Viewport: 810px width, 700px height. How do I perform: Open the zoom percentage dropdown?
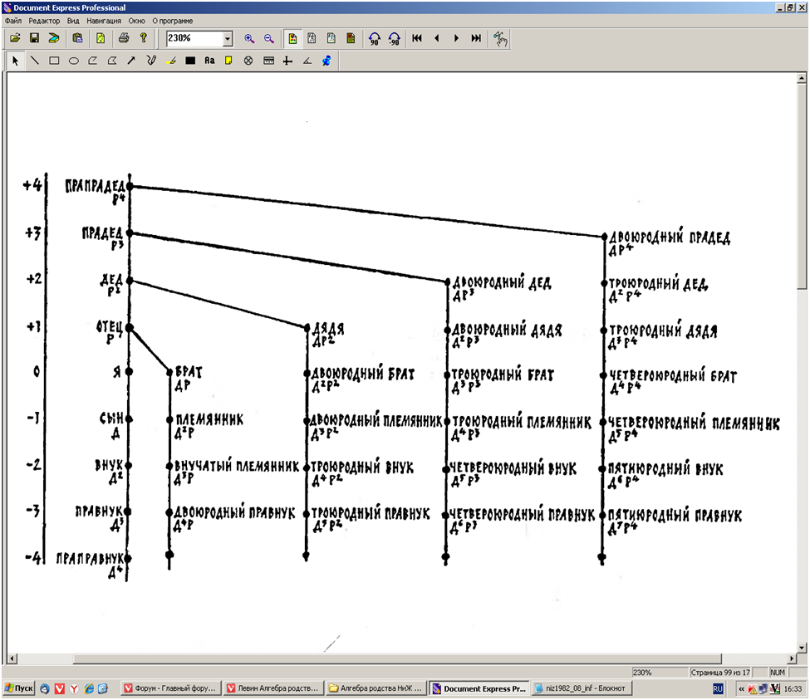(228, 38)
